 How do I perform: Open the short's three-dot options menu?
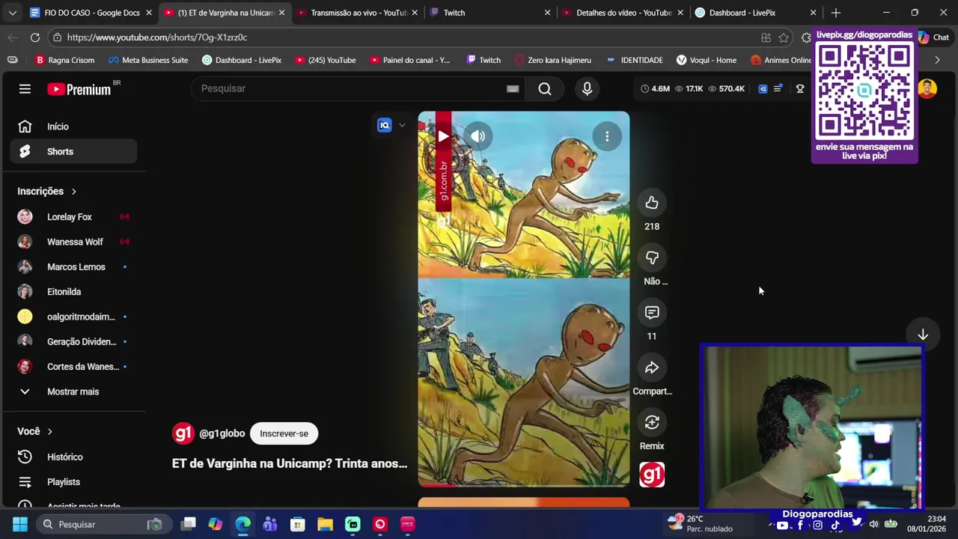(607, 136)
